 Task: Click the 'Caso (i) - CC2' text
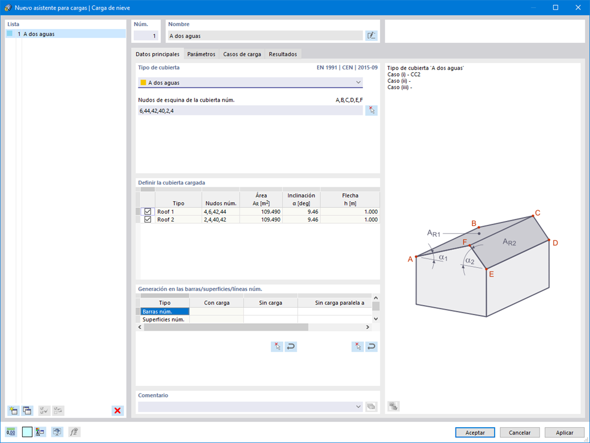point(404,74)
